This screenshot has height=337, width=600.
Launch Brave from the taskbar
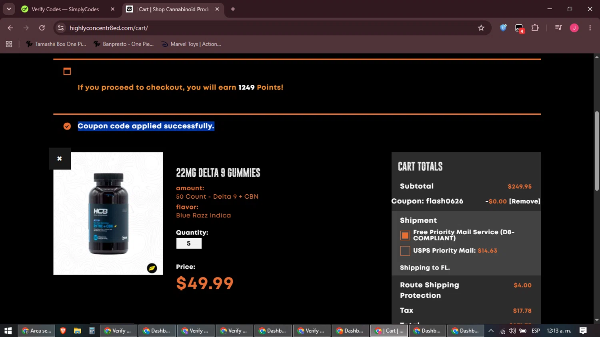click(x=63, y=331)
